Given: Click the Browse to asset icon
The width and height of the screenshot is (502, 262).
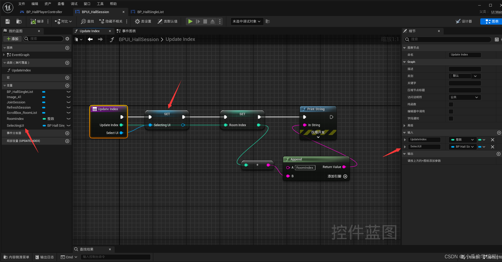Looking at the screenshot, I should click(19, 21).
